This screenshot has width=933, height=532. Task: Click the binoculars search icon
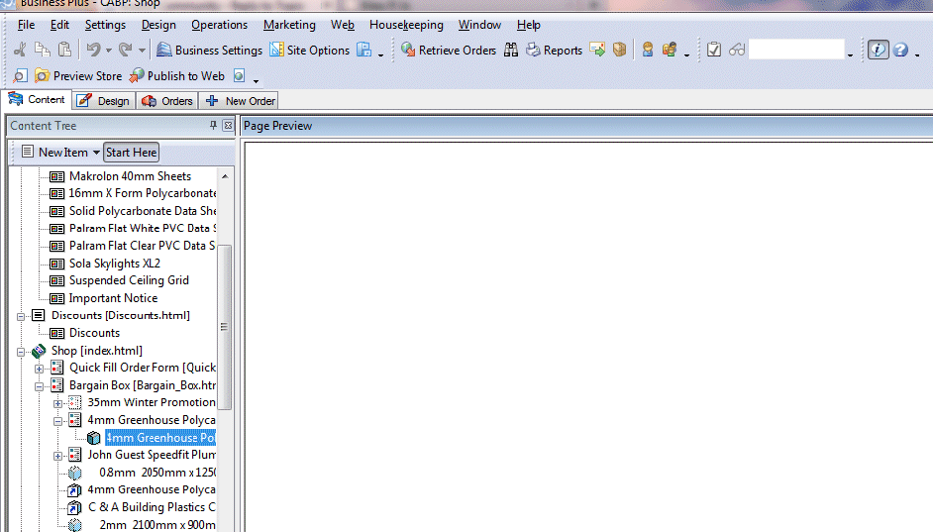pos(511,51)
